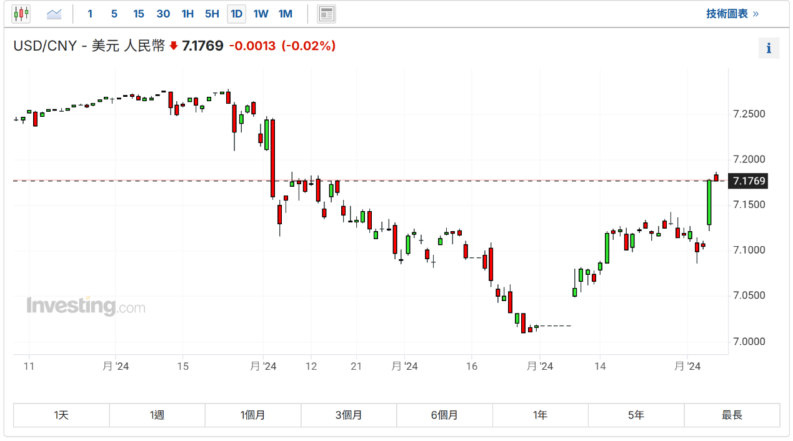This screenshot has width=793, height=441.
Task: Select the active 1D interval
Action: [x=236, y=14]
